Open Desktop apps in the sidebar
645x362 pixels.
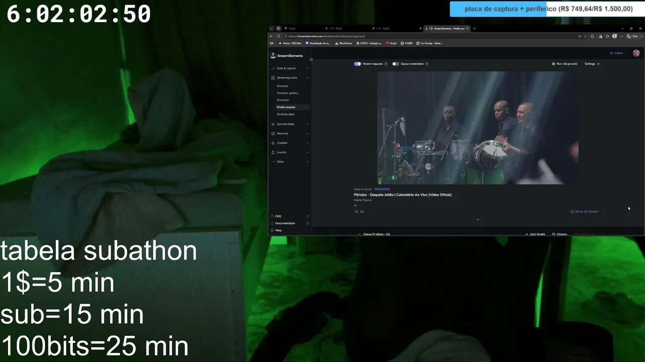point(285,114)
